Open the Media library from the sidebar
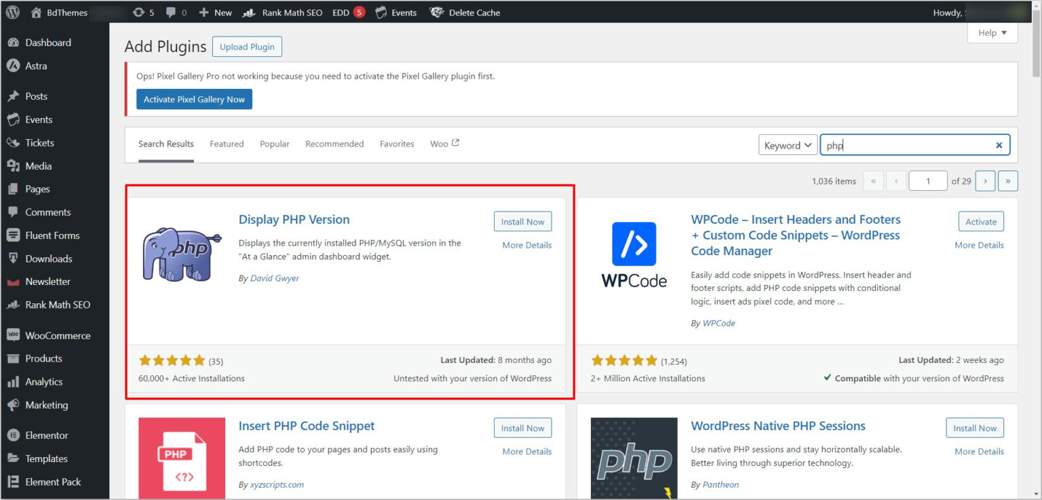Image resolution: width=1042 pixels, height=500 pixels. click(x=38, y=166)
